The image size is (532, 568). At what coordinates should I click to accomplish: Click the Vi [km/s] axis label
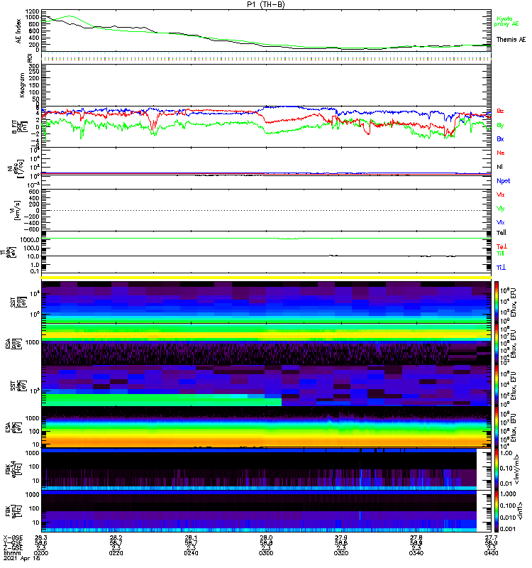pyautogui.click(x=16, y=210)
